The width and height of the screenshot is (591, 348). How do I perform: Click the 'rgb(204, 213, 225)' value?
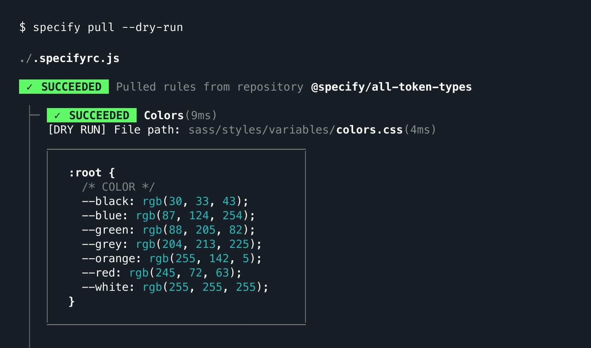[196, 244]
